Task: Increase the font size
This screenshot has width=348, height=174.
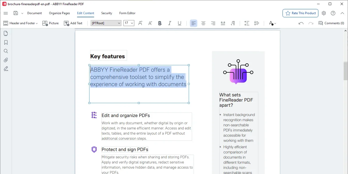Action: point(140,23)
